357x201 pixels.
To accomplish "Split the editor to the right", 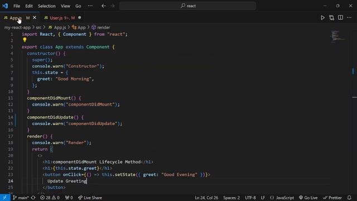I will click(340, 17).
